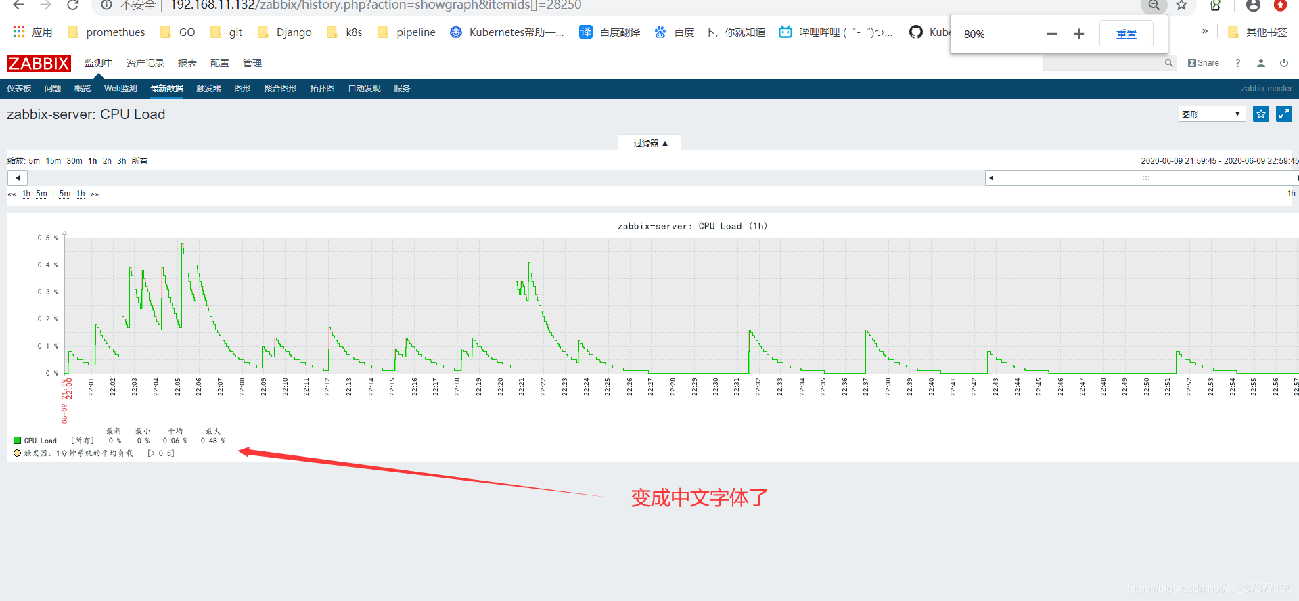Image resolution: width=1299 pixels, height=601 pixels.
Task: Open the 其他书签 folder
Action: click(x=1258, y=32)
